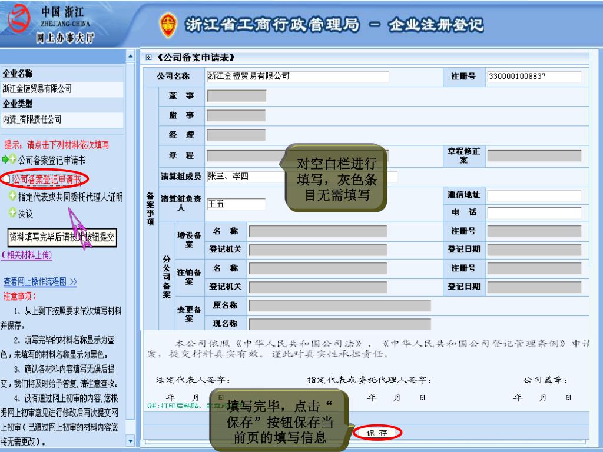The image size is (603, 452).
Task: Click the national emblem icon in header
Action: pyautogui.click(x=168, y=25)
